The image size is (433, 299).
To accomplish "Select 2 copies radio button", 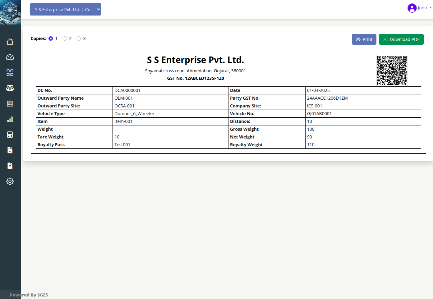I will (65, 39).
